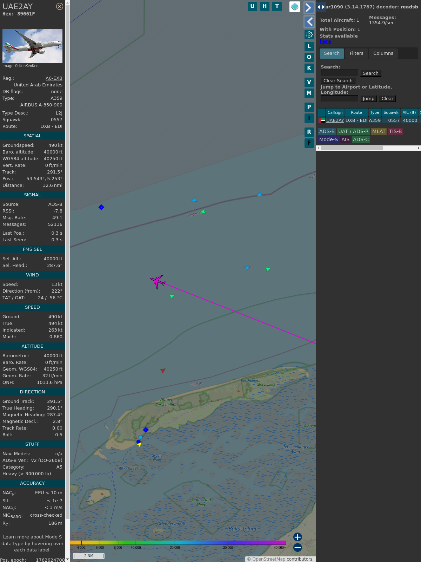Sort table by Alt. (ft) column
The height and width of the screenshot is (562, 421).
coord(409,112)
